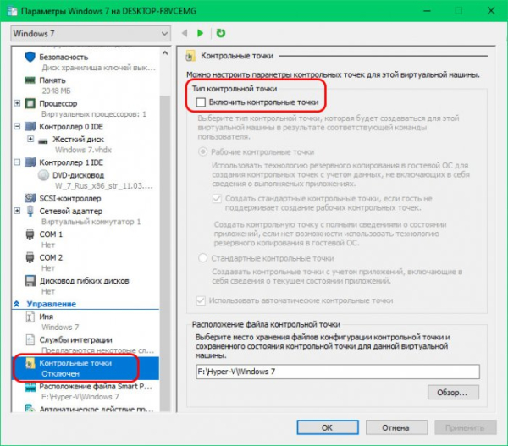Image resolution: width=508 pixels, height=446 pixels.
Task: Expand the Процессор tree node
Action: pyautogui.click(x=18, y=103)
